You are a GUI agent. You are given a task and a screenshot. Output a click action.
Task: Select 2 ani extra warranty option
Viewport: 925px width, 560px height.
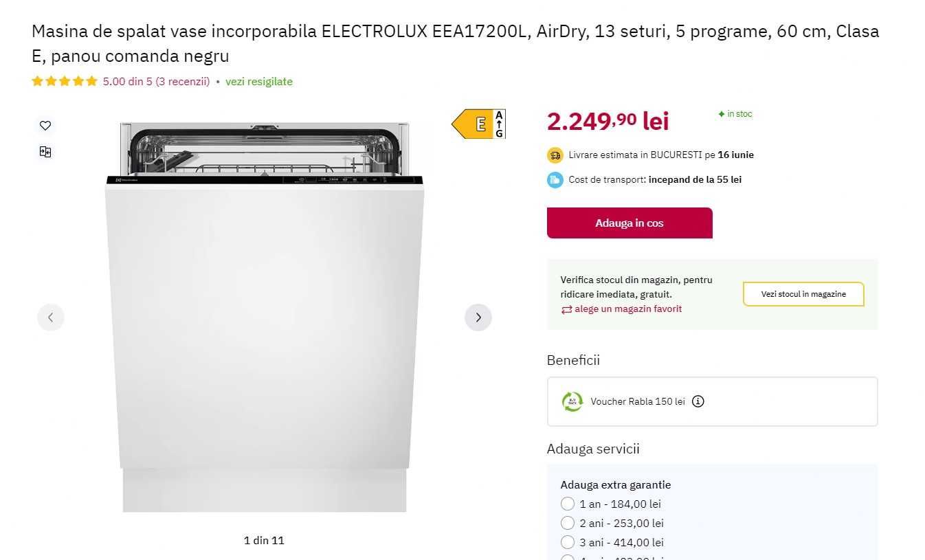(x=568, y=523)
